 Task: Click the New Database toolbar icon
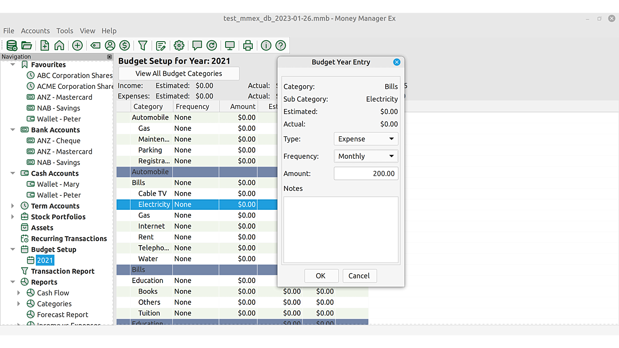coord(12,45)
